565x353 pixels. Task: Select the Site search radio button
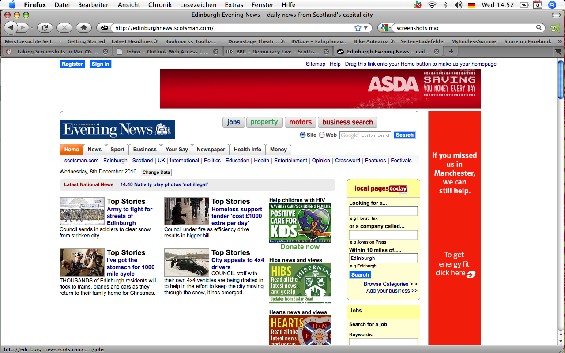(x=303, y=135)
